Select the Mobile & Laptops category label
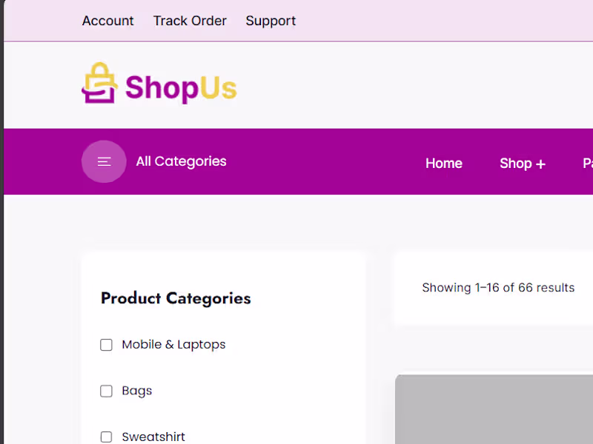Screen dimensions: 593x444 tap(173, 345)
